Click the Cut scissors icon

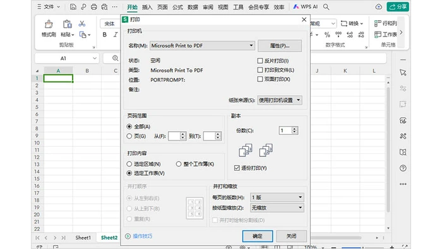[82, 23]
